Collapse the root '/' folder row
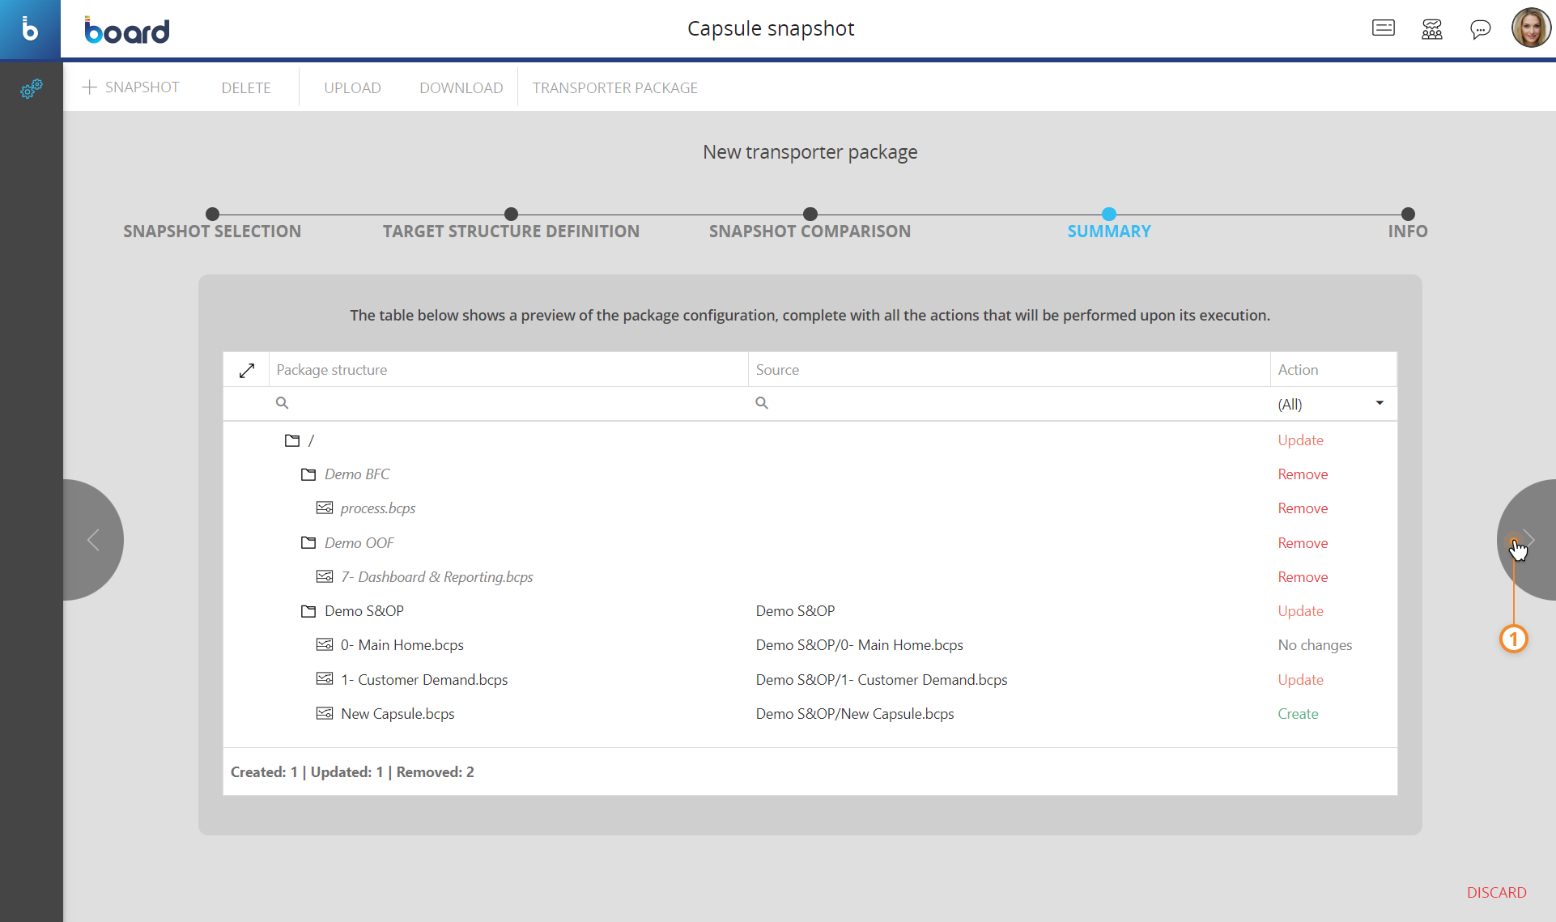This screenshot has height=922, width=1556. (x=292, y=440)
